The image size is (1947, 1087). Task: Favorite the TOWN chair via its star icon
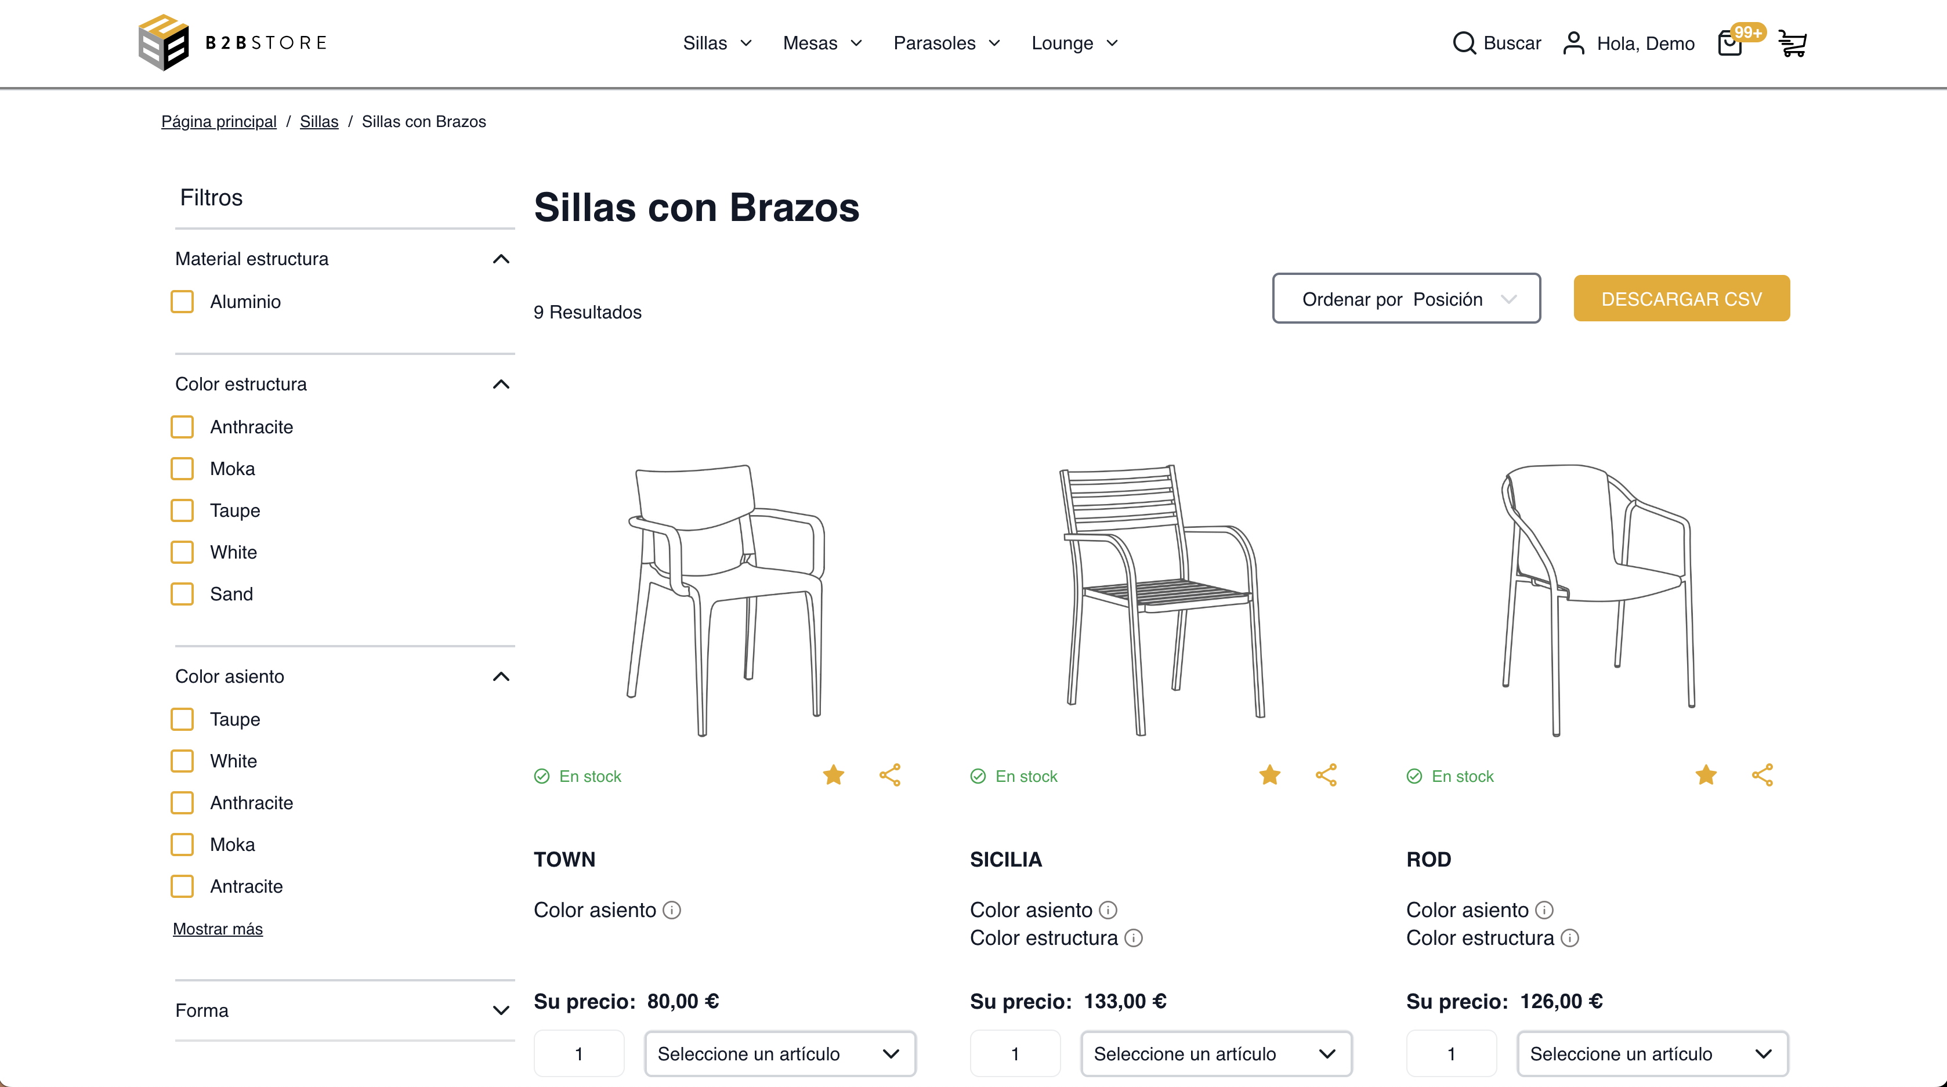(x=834, y=776)
